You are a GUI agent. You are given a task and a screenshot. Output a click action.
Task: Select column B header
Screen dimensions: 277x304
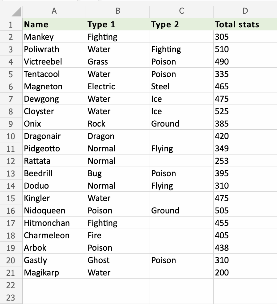(x=118, y=11)
